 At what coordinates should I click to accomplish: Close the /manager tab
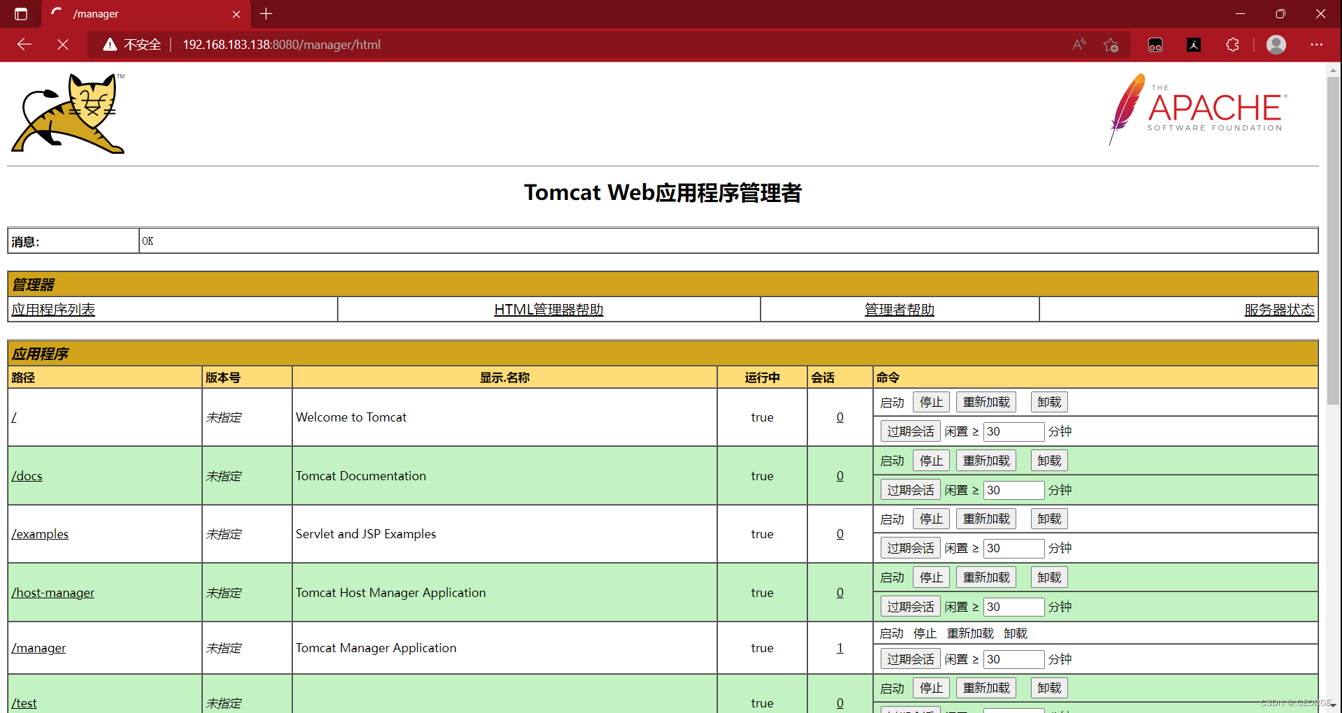[236, 14]
